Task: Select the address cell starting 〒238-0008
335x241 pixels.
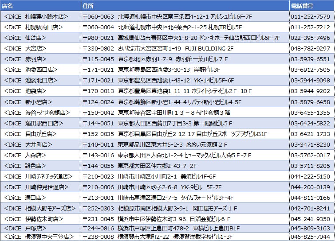Action: click(x=185, y=237)
